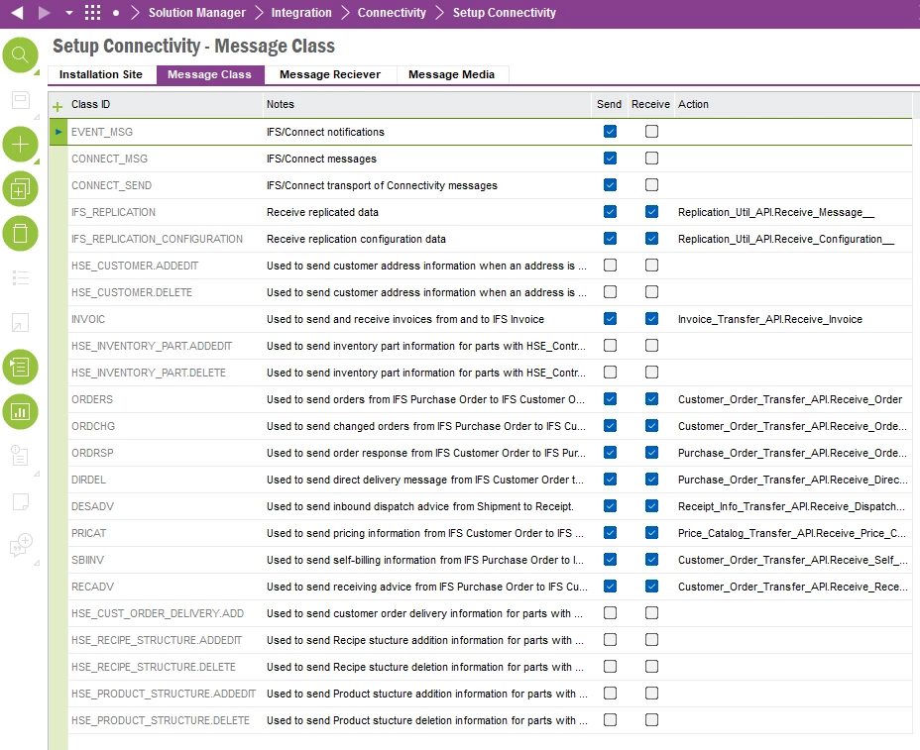The height and width of the screenshot is (750, 920).
Task: Click the back navigation arrow
Action: click(16, 13)
